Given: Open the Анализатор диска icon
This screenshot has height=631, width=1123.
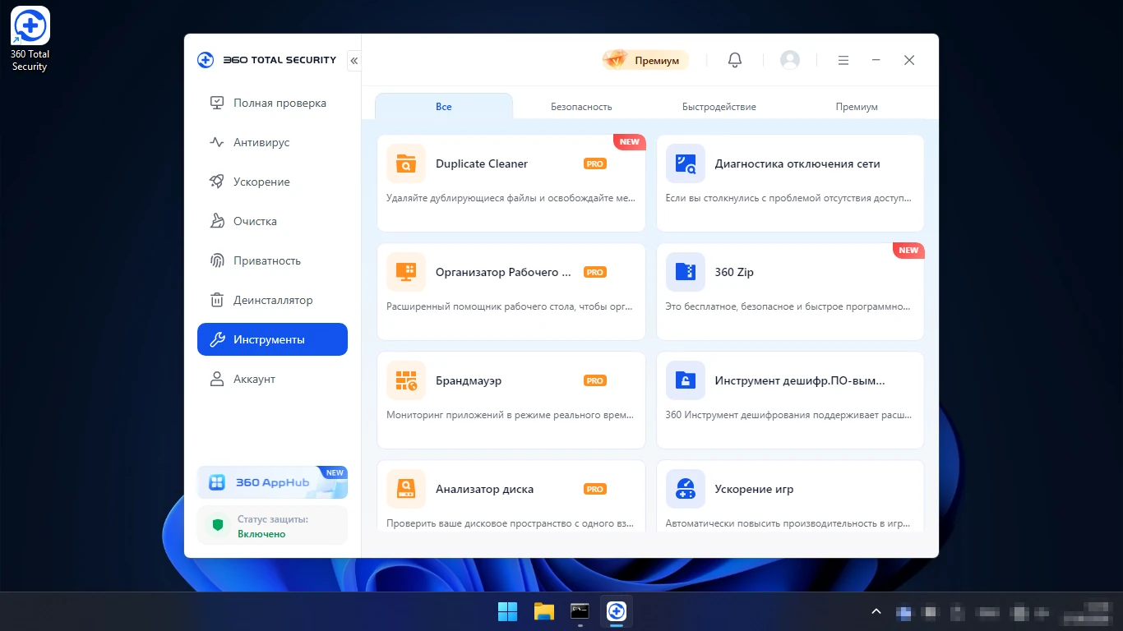Looking at the screenshot, I should pyautogui.click(x=406, y=489).
